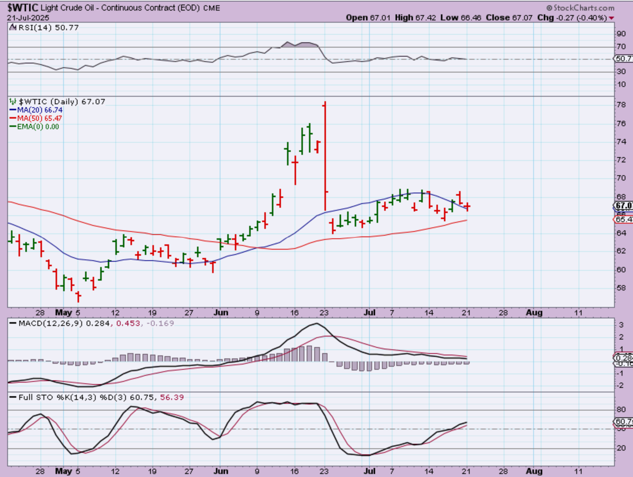Click the $WTIC (Daily) price bars icon

(13, 102)
